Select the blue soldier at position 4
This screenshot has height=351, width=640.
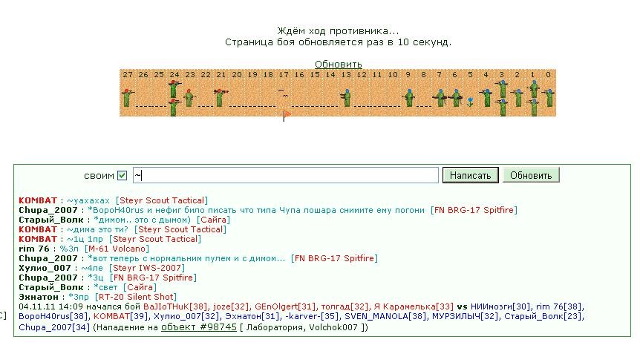486,98
